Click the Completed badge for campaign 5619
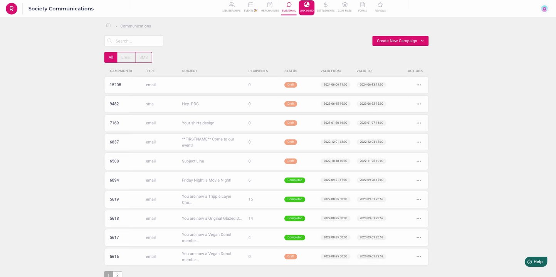This screenshot has height=277, width=556. pyautogui.click(x=295, y=199)
